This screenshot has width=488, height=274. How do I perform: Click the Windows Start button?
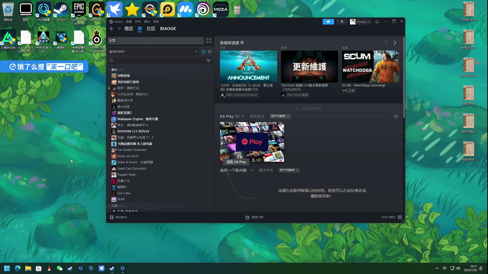pos(7,268)
